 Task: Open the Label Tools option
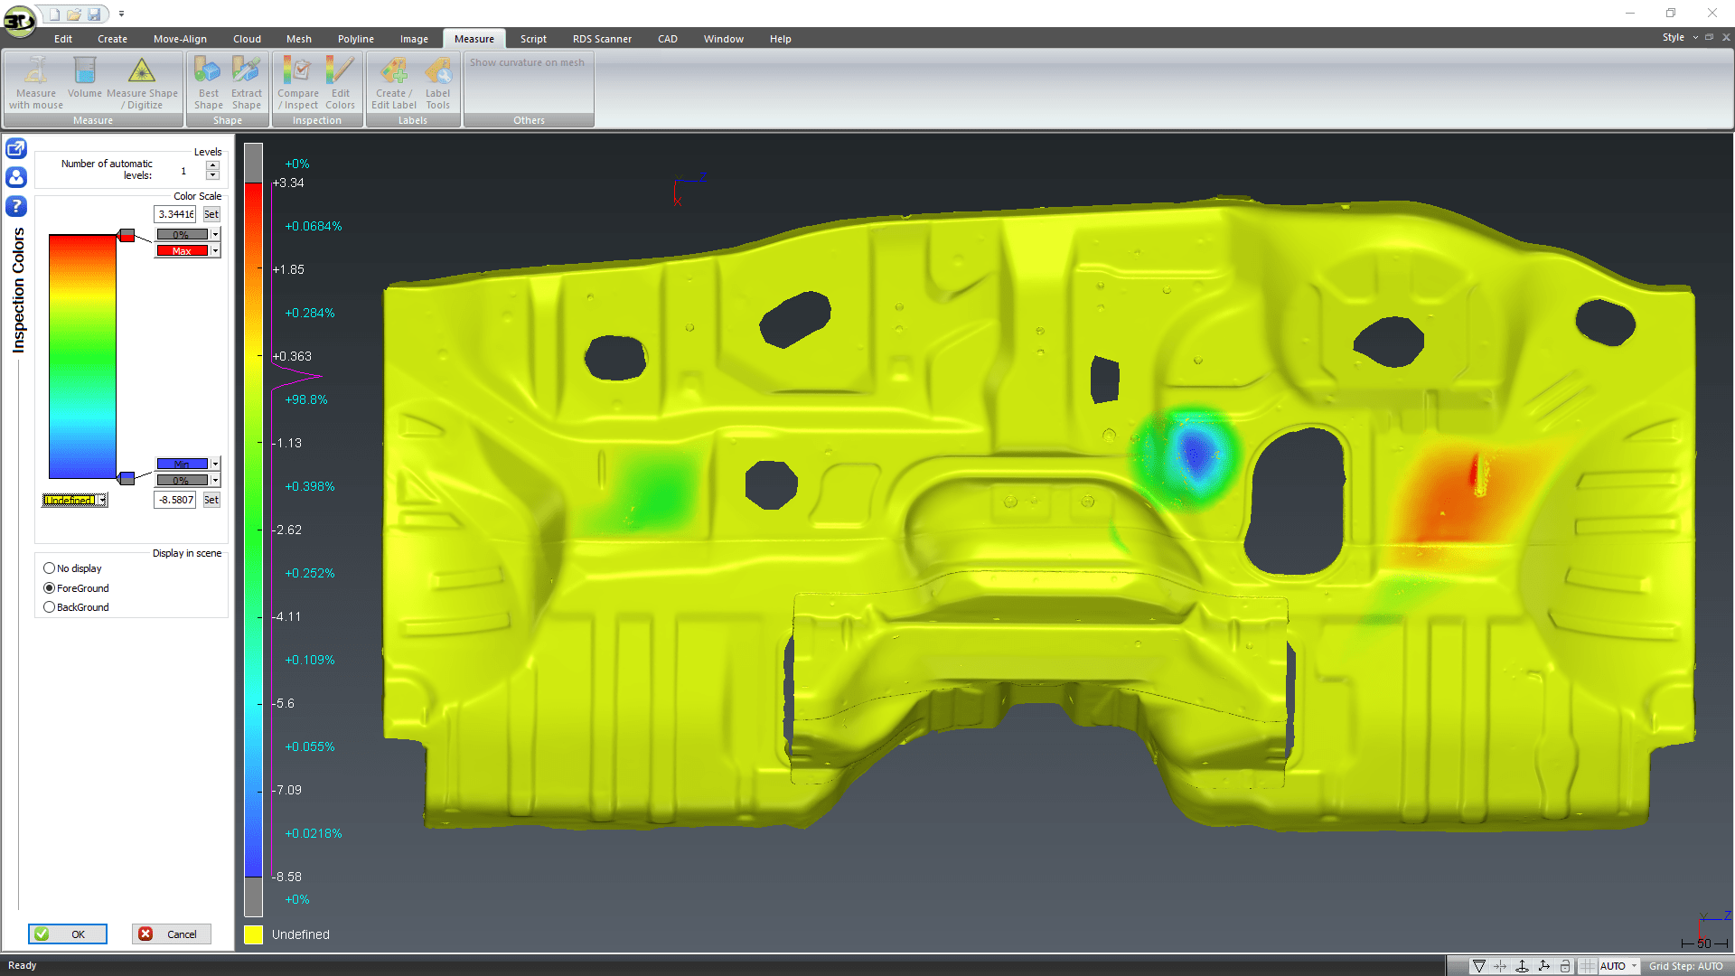[x=437, y=82]
